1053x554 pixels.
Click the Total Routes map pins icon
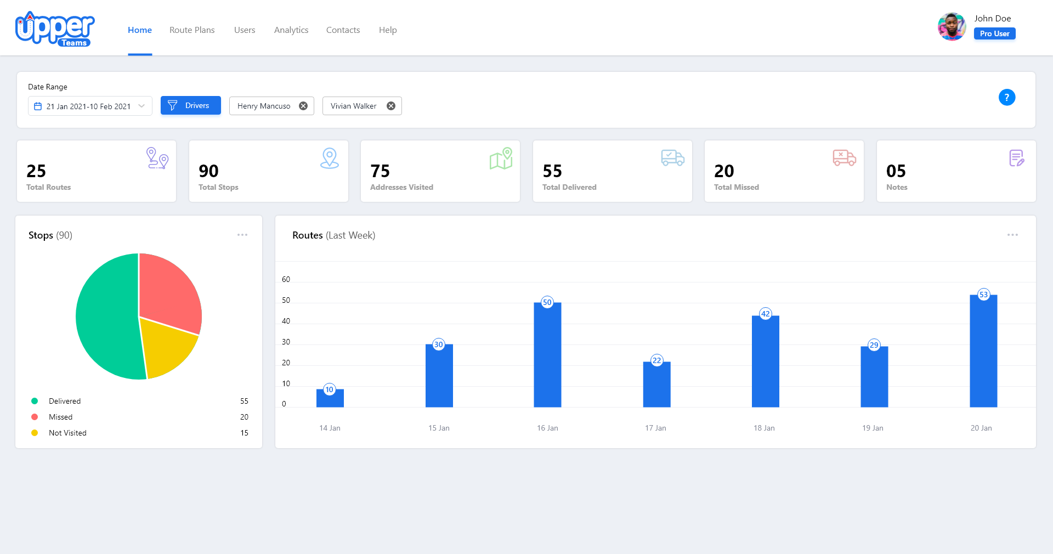[x=156, y=159]
